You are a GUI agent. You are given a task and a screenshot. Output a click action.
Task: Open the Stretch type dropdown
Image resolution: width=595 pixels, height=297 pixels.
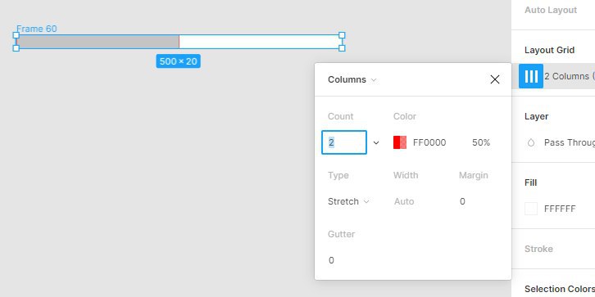tap(348, 201)
